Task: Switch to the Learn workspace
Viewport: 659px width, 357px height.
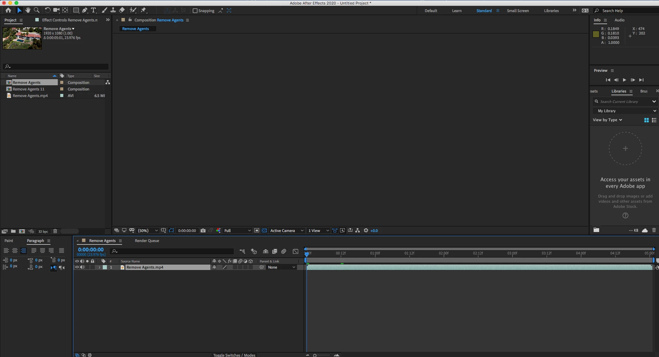Action: [457, 11]
